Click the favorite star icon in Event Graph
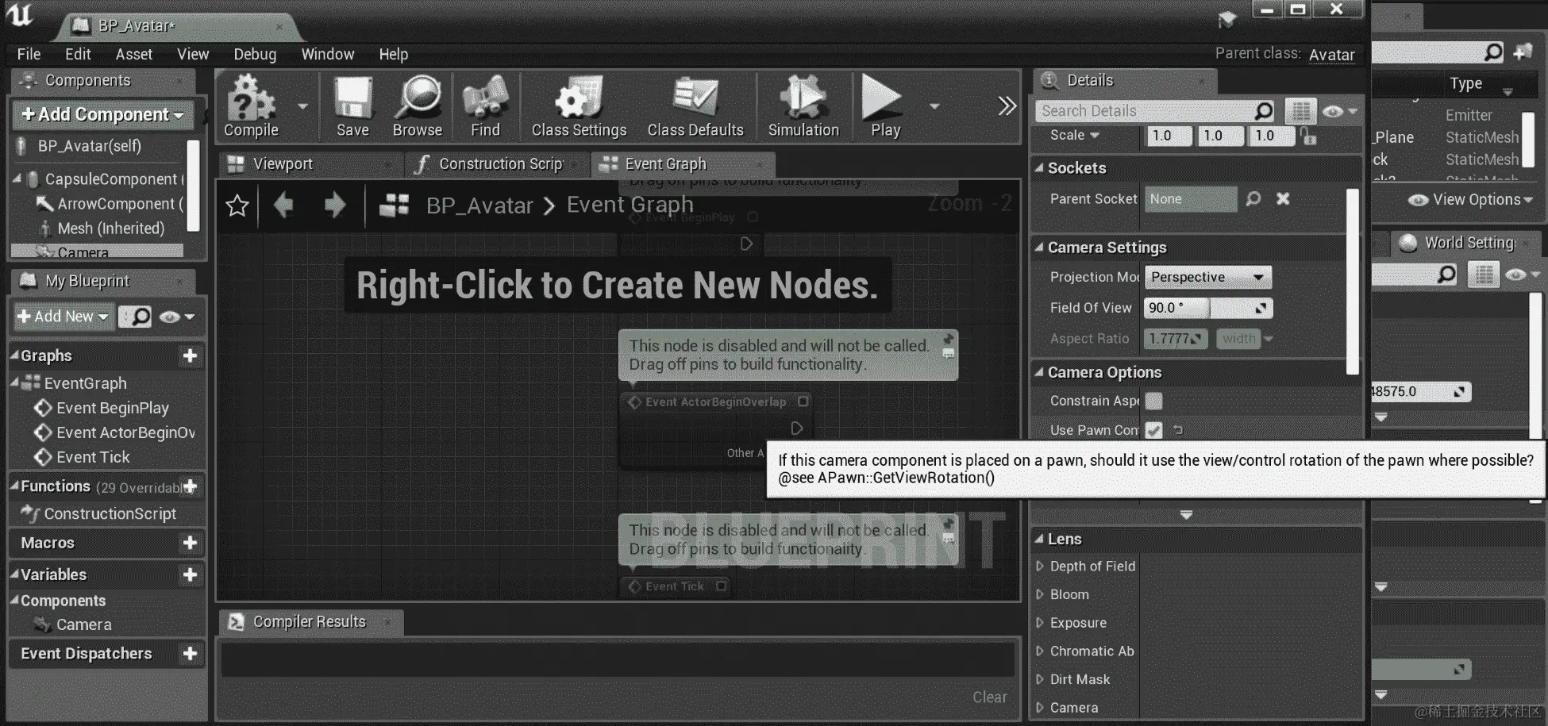 (x=237, y=206)
